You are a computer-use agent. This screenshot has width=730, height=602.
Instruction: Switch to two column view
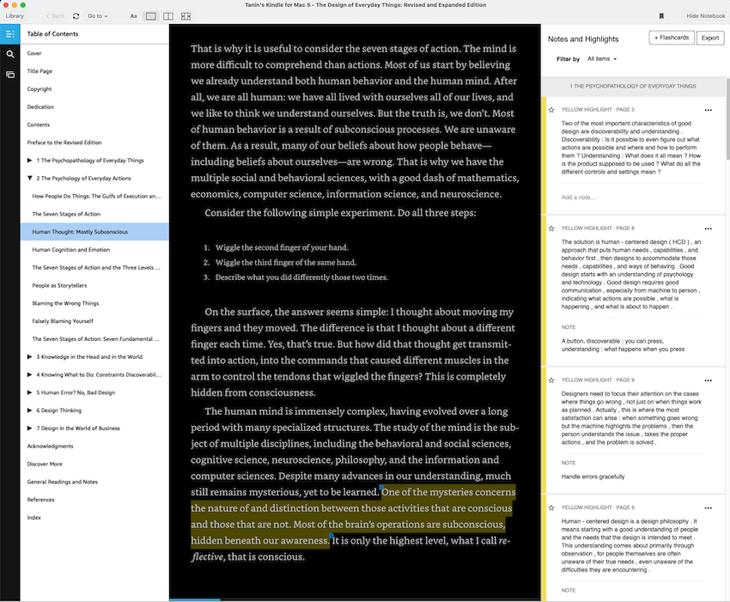(x=168, y=15)
